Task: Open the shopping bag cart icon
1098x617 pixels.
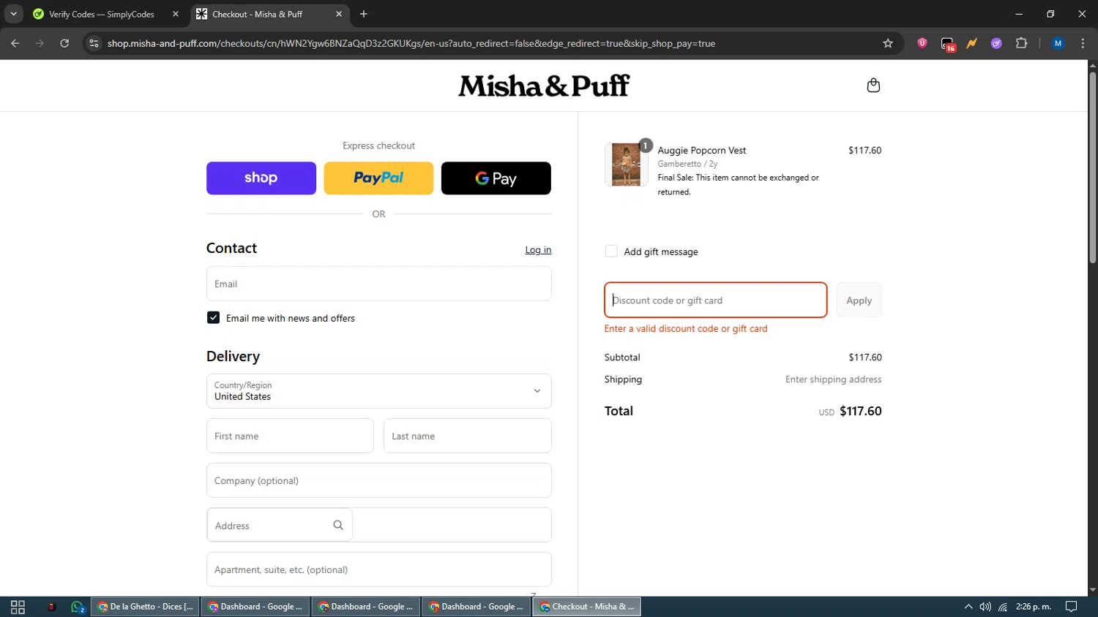Action: (873, 86)
